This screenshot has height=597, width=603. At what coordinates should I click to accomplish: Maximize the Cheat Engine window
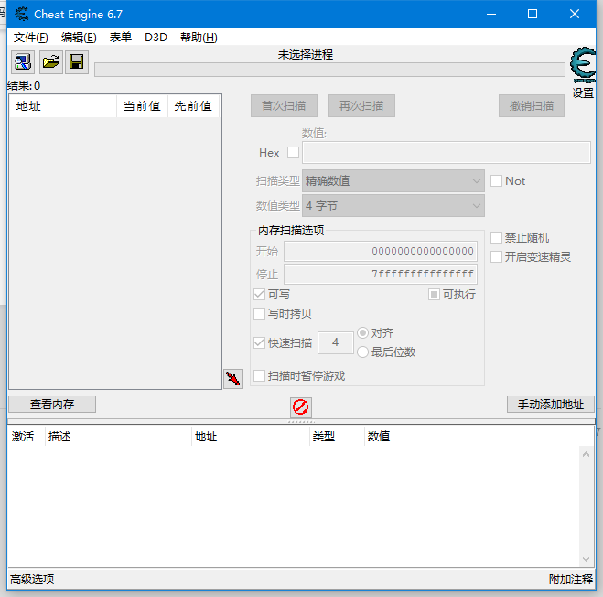533,15
